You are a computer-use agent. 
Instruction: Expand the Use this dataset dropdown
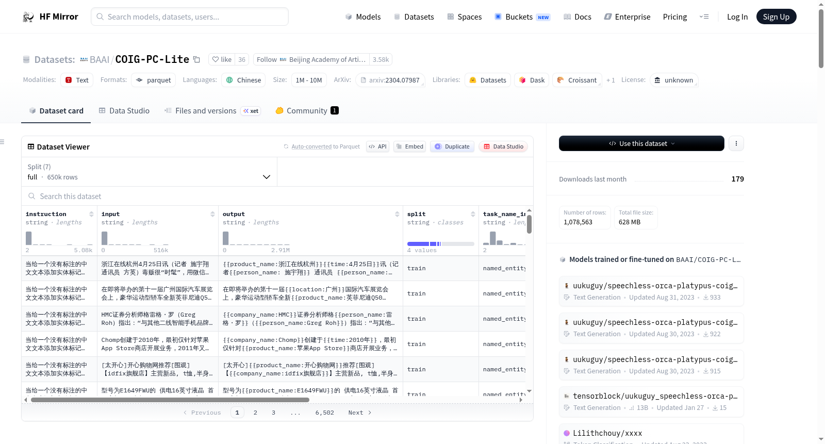(x=641, y=143)
